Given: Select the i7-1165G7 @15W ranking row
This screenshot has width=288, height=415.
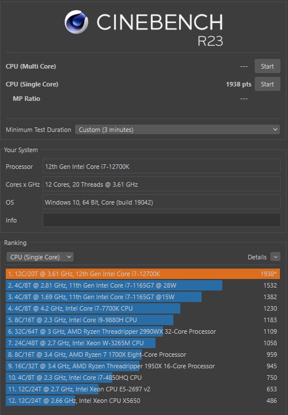Looking at the screenshot, I should [143, 297].
